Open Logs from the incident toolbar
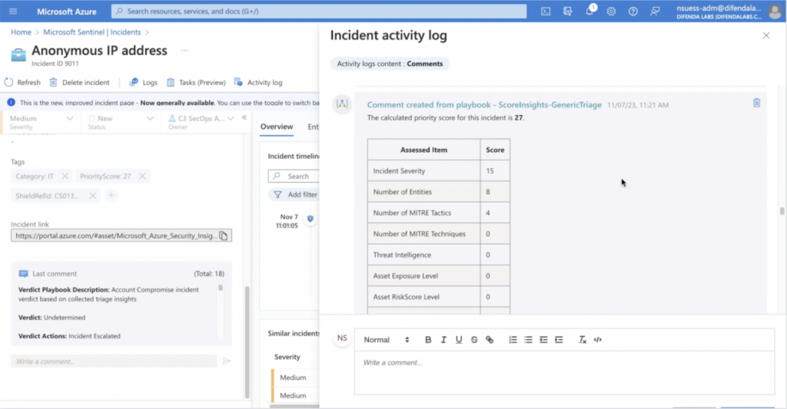787x409 pixels. [144, 82]
